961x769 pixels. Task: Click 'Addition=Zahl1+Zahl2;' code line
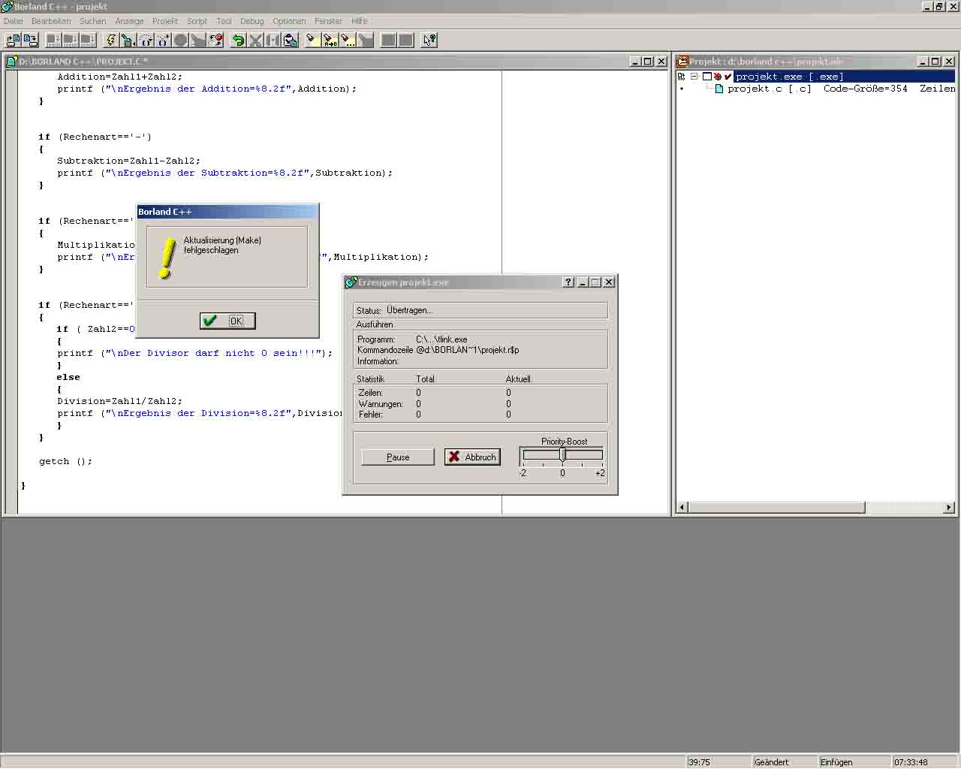tap(120, 77)
